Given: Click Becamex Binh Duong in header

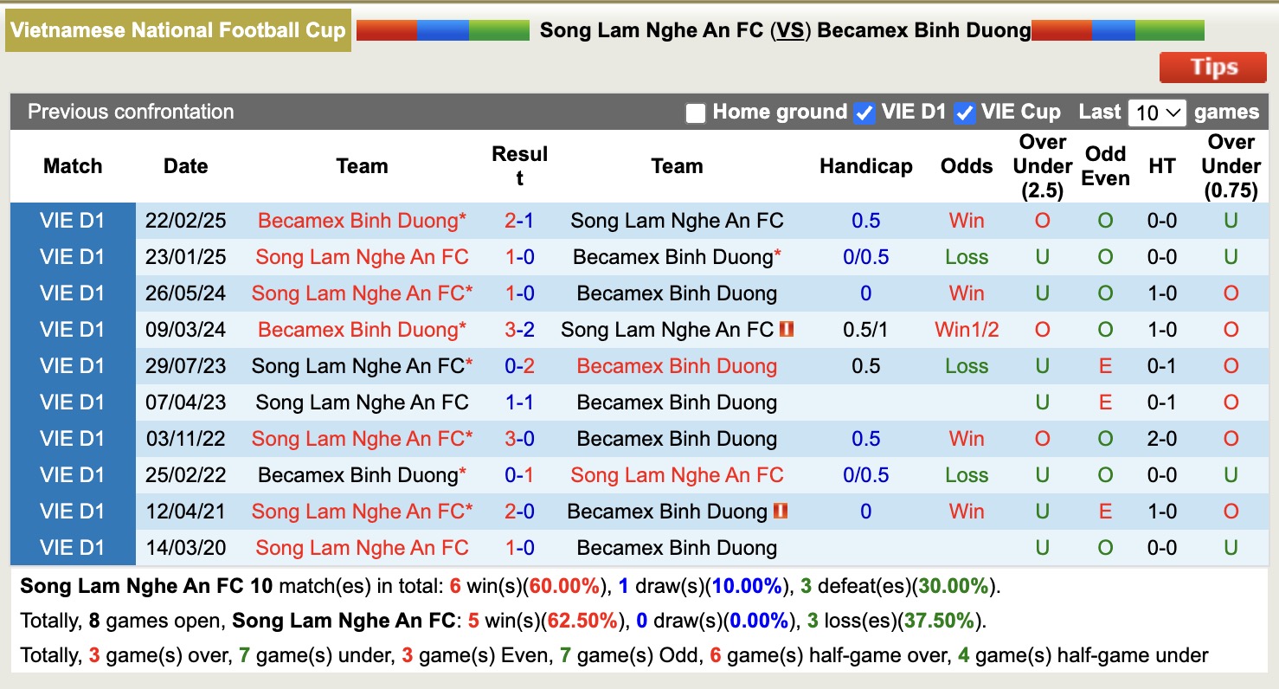Looking at the screenshot, I should coord(923,31).
